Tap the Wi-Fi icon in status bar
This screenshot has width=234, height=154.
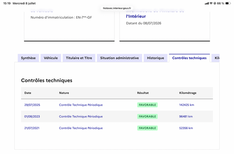tap(211, 3)
